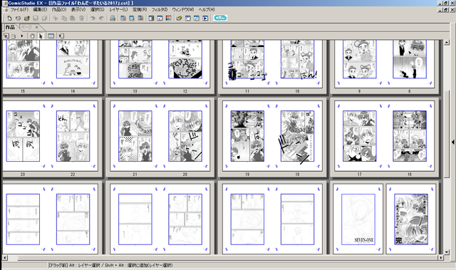The height and width of the screenshot is (270, 456).
Task: Click the Print icon
Action: (x=113, y=19)
